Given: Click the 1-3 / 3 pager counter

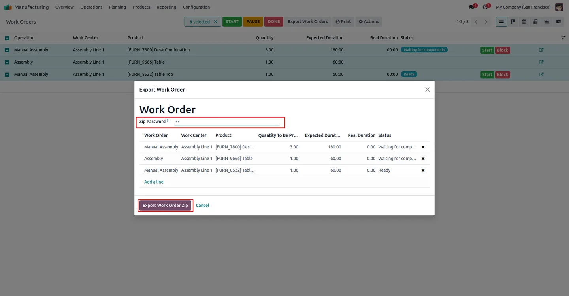Looking at the screenshot, I should 462,22.
